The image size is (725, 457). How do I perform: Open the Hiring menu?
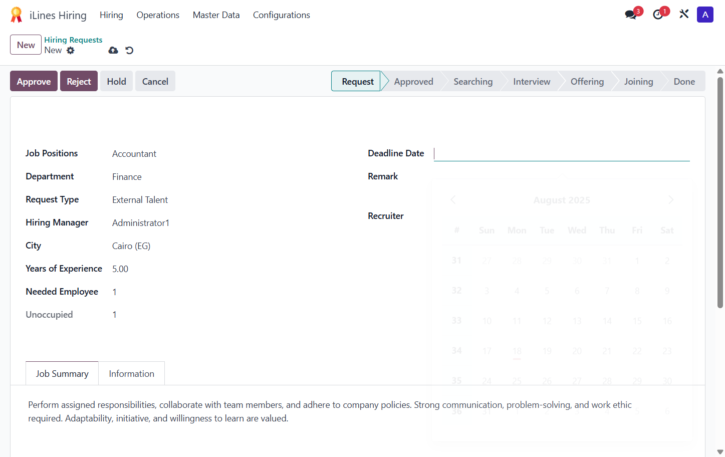pos(111,15)
